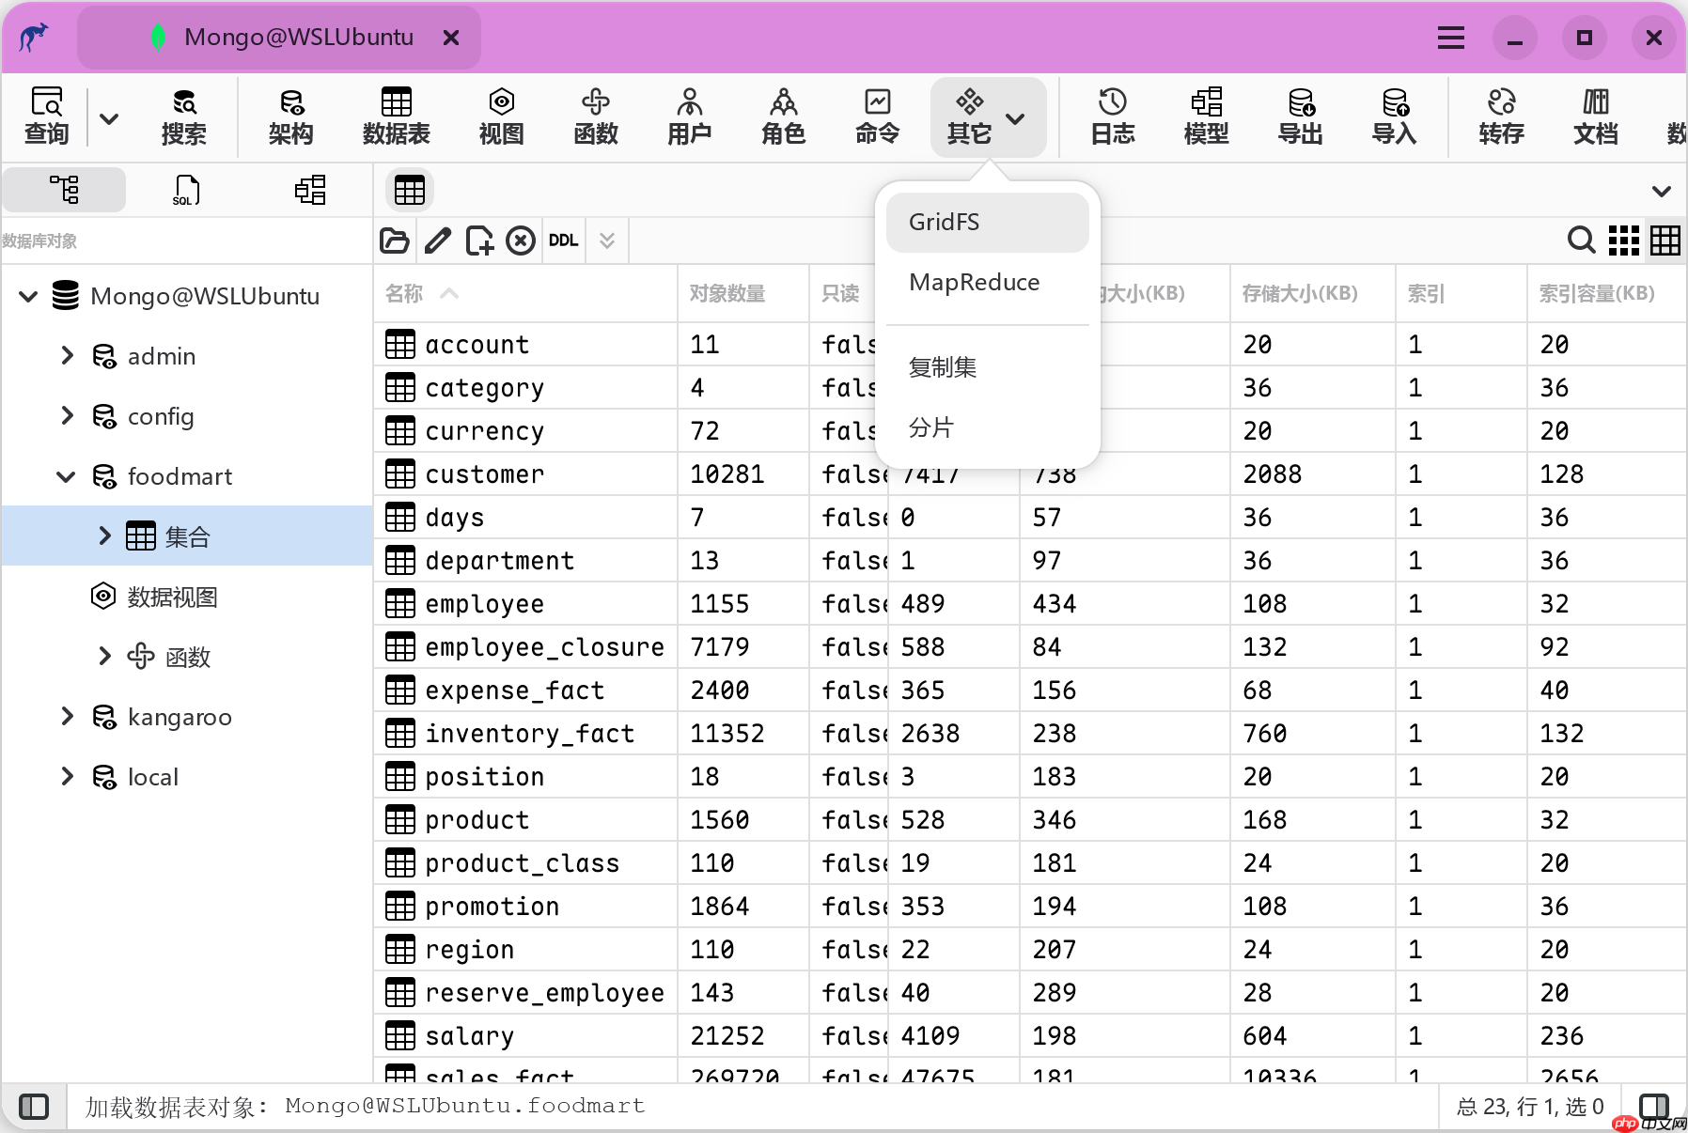
Task: Toggle the left sidebar panel from status bar
Action: pyautogui.click(x=34, y=1106)
